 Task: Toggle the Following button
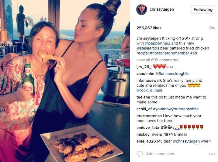point(203,10)
